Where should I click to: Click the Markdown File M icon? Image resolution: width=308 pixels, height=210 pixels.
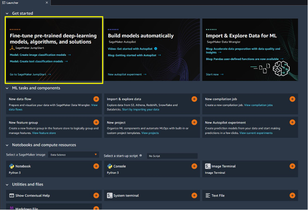[x=12, y=208]
